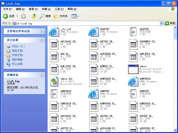
Task: Open the 帮助(H) menu
Action: [x=72, y=9]
